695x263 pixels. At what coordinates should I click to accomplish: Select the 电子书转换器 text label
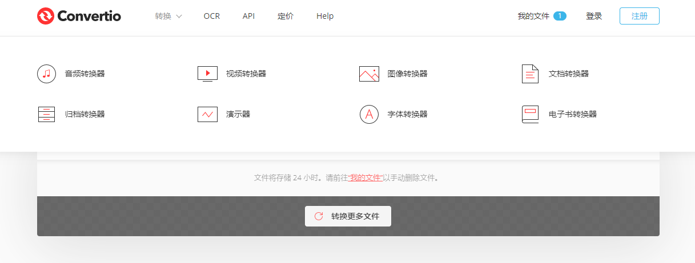pos(572,114)
